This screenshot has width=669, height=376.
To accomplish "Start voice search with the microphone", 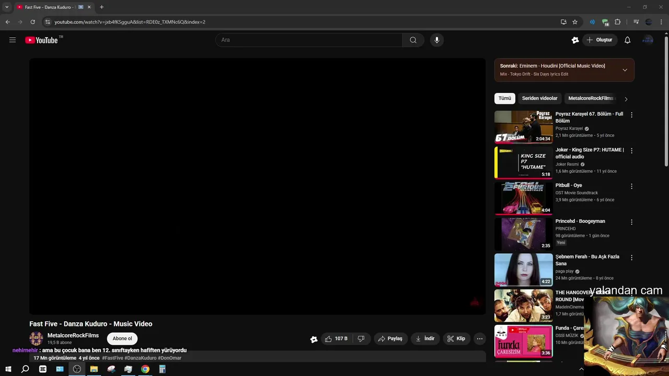I will (x=437, y=40).
